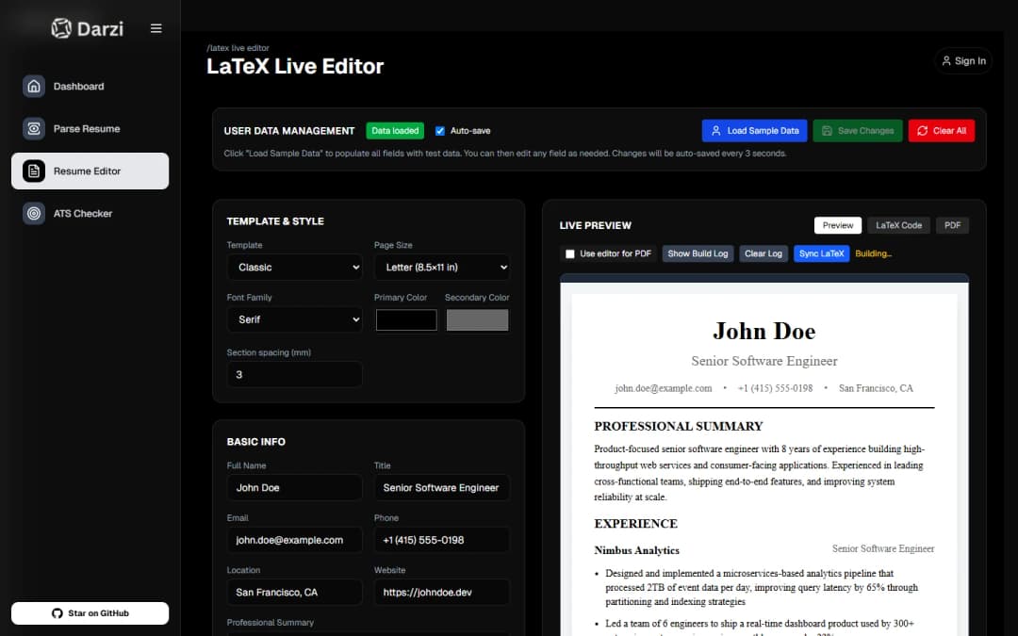Click the Website input field
Viewport: 1018px width, 636px height.
(x=441, y=592)
